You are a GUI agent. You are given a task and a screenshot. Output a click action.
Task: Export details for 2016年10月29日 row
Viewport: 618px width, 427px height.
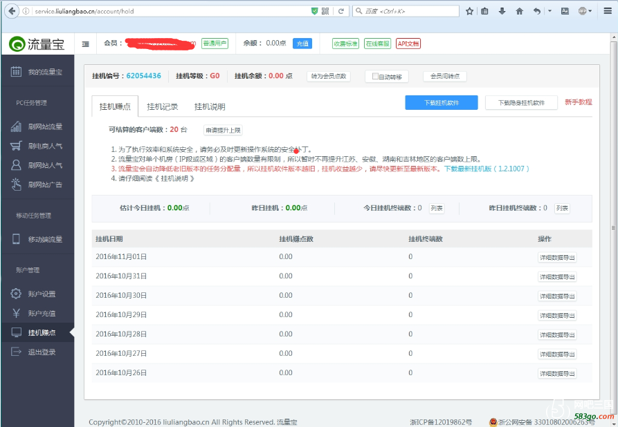[557, 315]
